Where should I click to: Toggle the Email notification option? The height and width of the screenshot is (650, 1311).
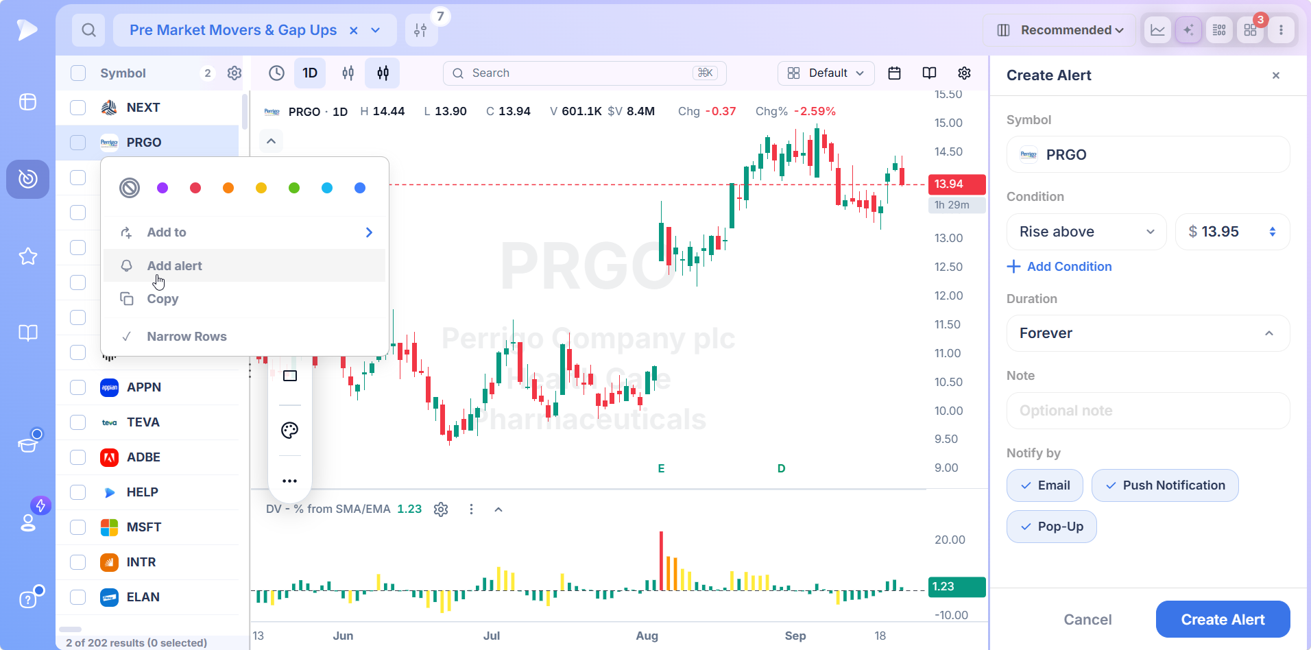tap(1044, 485)
